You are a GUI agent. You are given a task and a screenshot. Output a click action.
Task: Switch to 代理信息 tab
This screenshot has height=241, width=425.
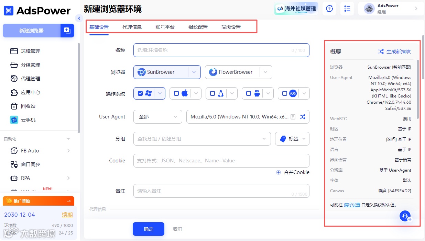pyautogui.click(x=132, y=27)
